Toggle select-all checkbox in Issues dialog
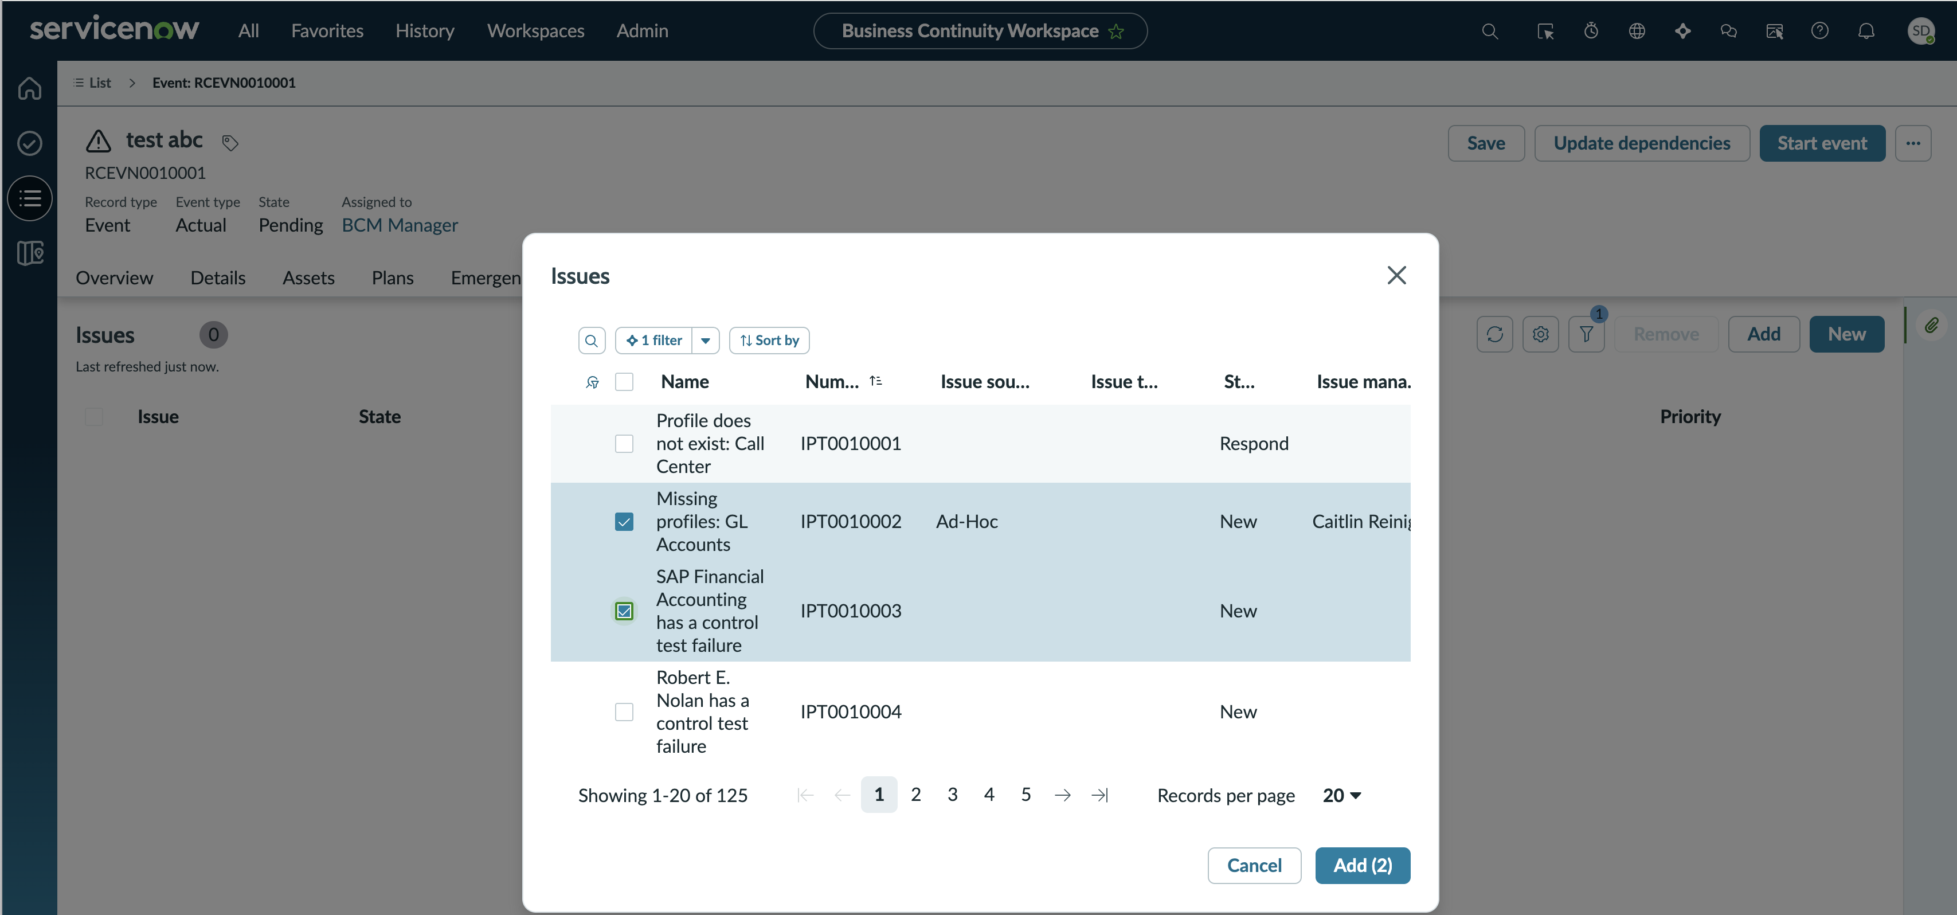This screenshot has width=1957, height=915. 624,381
